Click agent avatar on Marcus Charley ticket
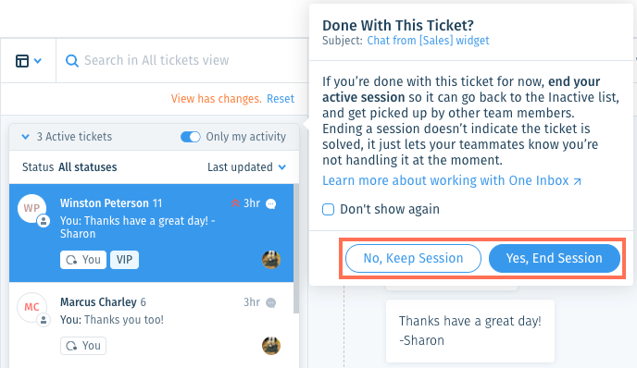The image size is (637, 368). pyautogui.click(x=271, y=346)
